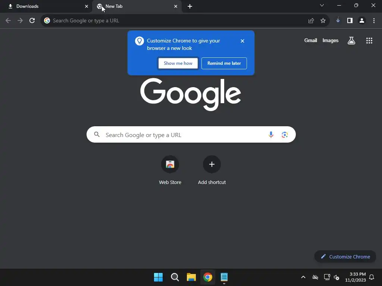Image resolution: width=382 pixels, height=286 pixels.
Task: Open Windows Start menu
Action: [x=158, y=277]
